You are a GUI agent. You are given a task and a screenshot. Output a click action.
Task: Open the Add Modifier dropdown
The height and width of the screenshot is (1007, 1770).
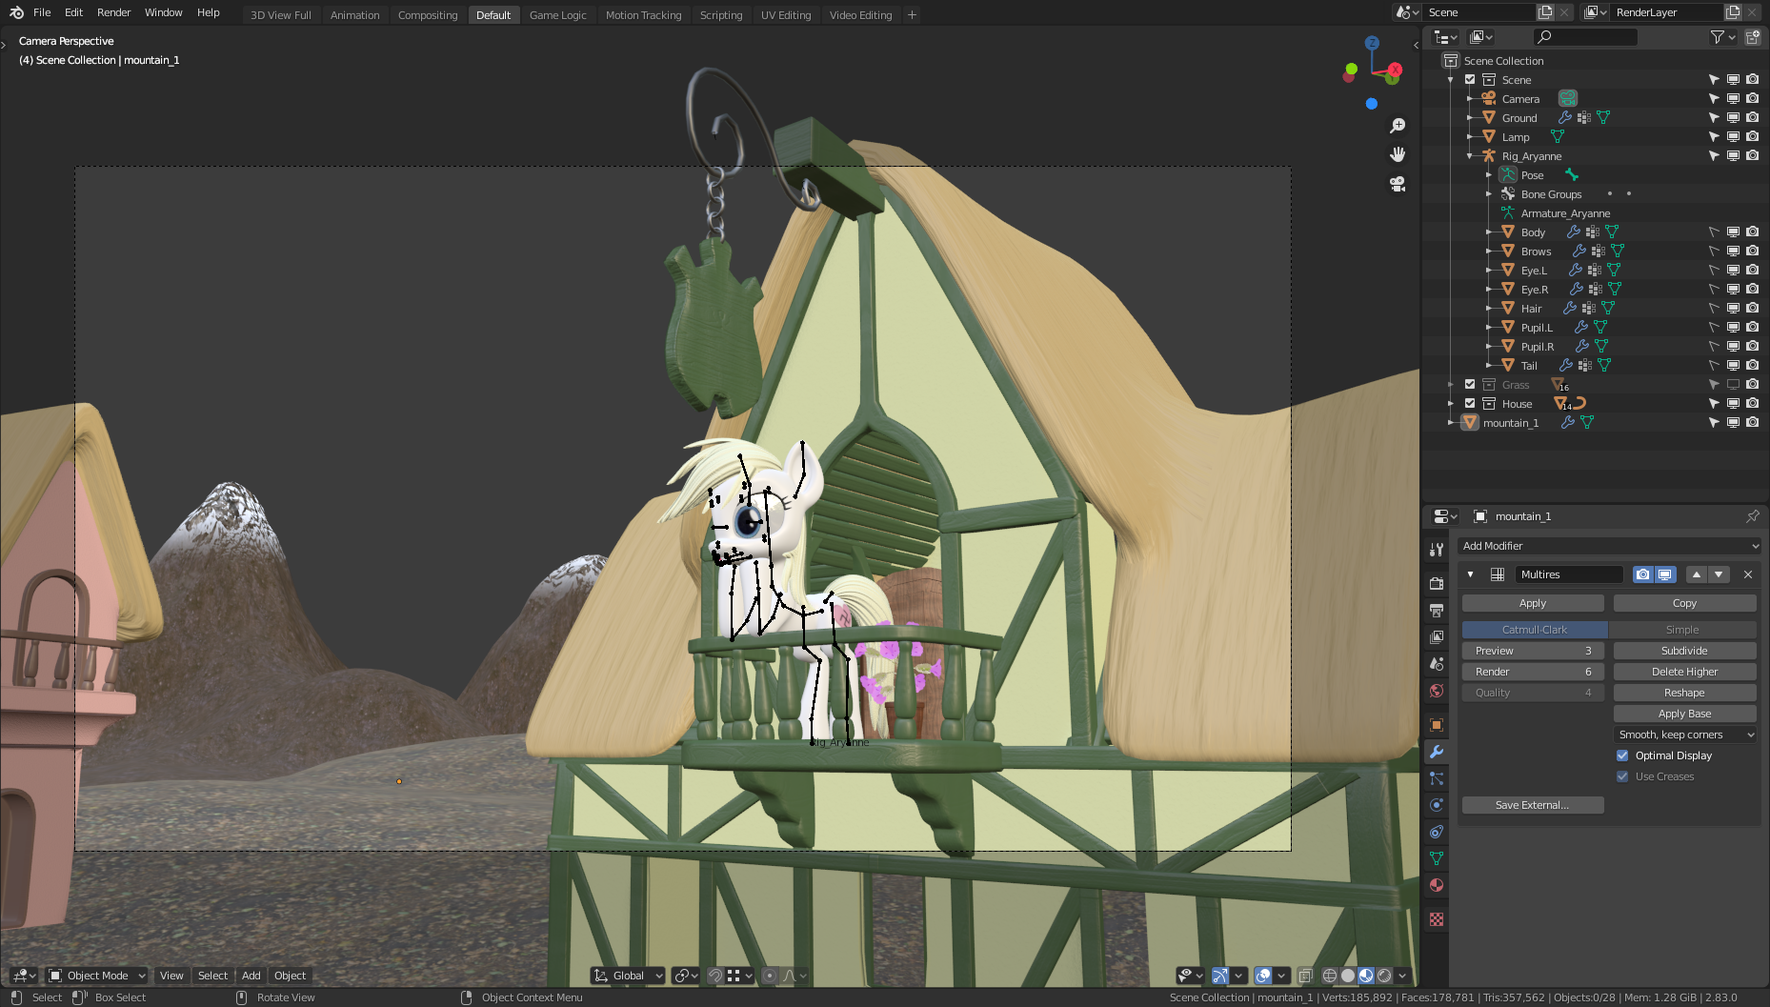pyautogui.click(x=1609, y=546)
